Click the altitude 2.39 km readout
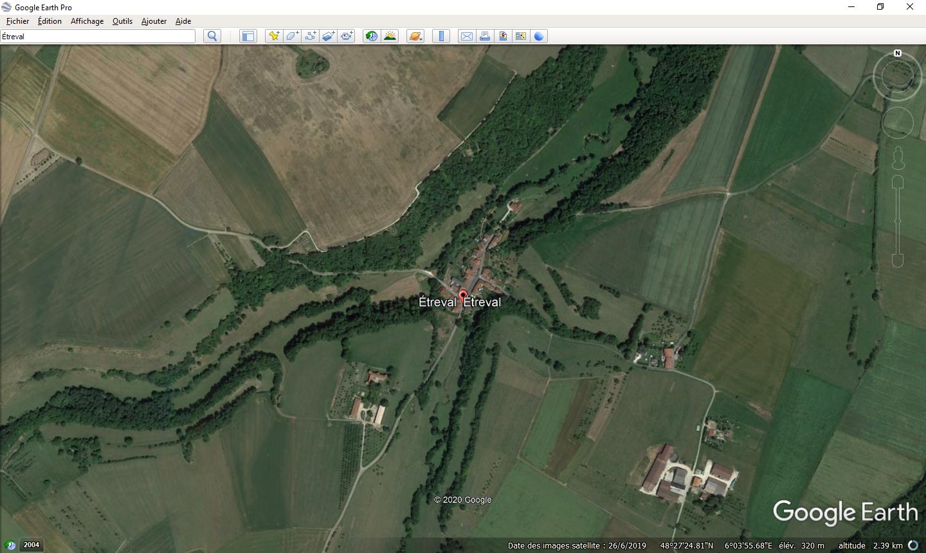The image size is (926, 553). pyautogui.click(x=871, y=545)
